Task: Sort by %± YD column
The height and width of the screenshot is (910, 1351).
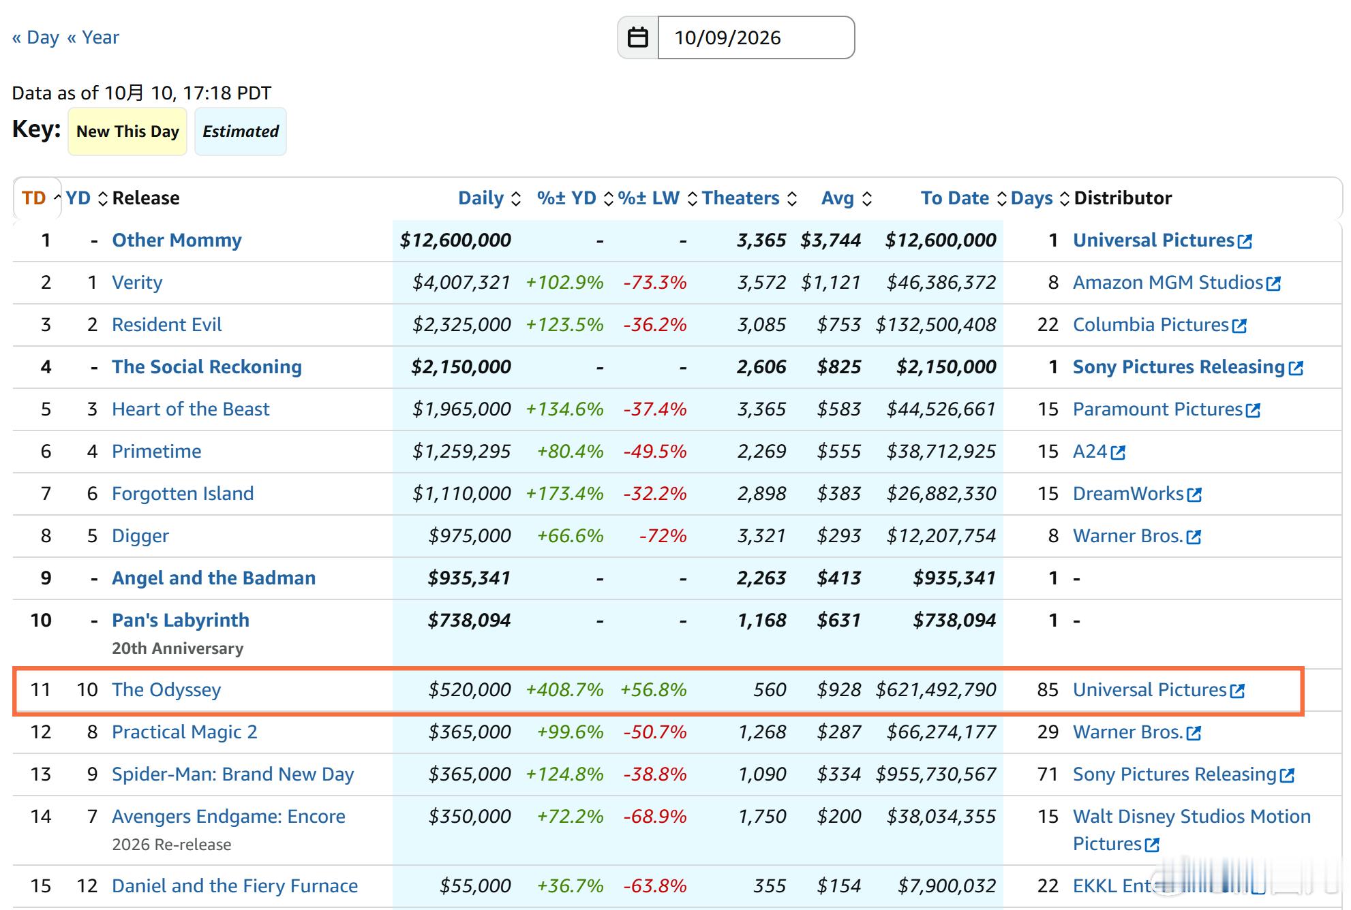Action: click(x=575, y=198)
